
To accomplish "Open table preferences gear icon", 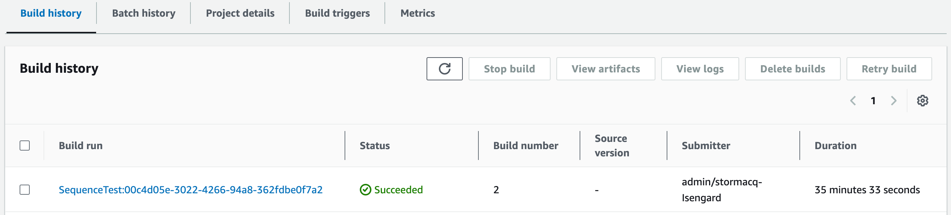I will pyautogui.click(x=922, y=101).
